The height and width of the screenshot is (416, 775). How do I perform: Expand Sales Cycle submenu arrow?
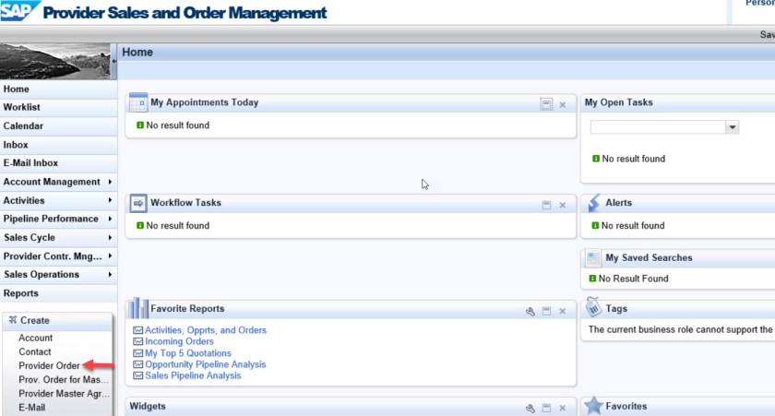pyautogui.click(x=110, y=237)
